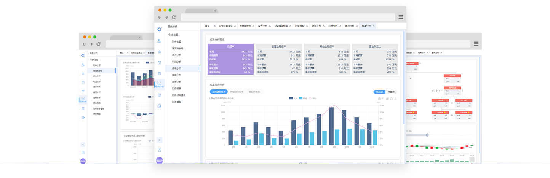The height and width of the screenshot is (178, 550).
Task: Open the 报表分析 chart icon in sidebar
Action: (x=159, y=84)
